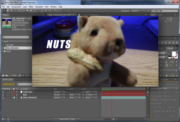Click the teal label box of MVI_6596.MOV layer
Image resolution: width=180 pixels, height=122 pixels.
point(14,98)
